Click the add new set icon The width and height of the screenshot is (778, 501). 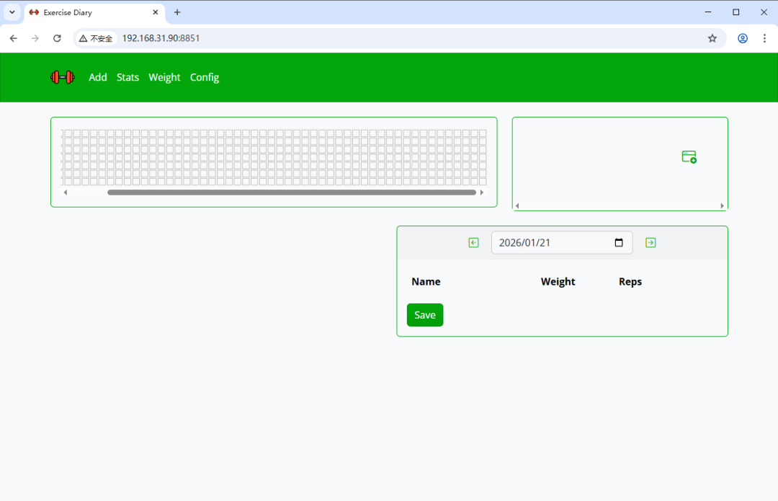(x=689, y=156)
